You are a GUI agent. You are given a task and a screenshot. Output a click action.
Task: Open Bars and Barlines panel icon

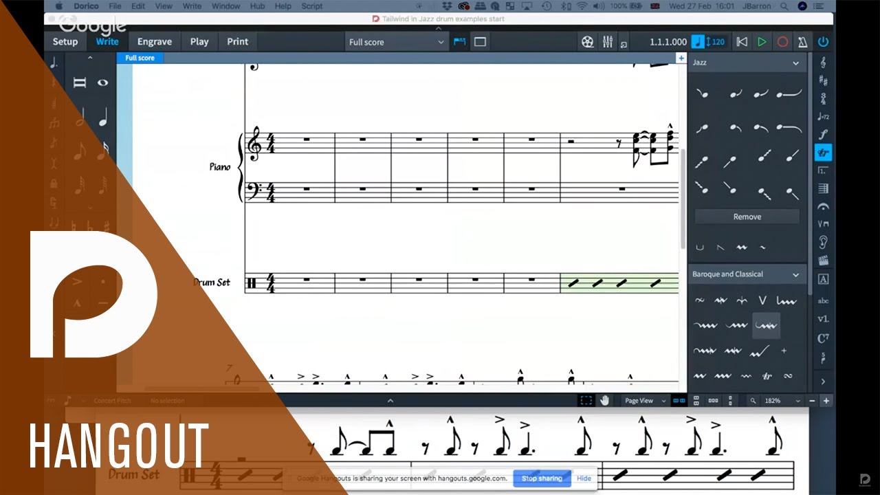(x=823, y=188)
